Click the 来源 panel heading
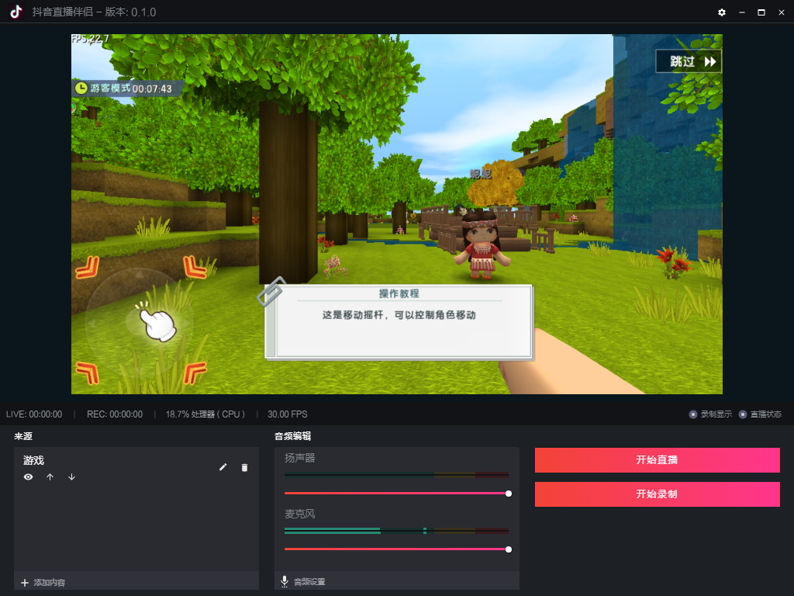 tap(23, 436)
